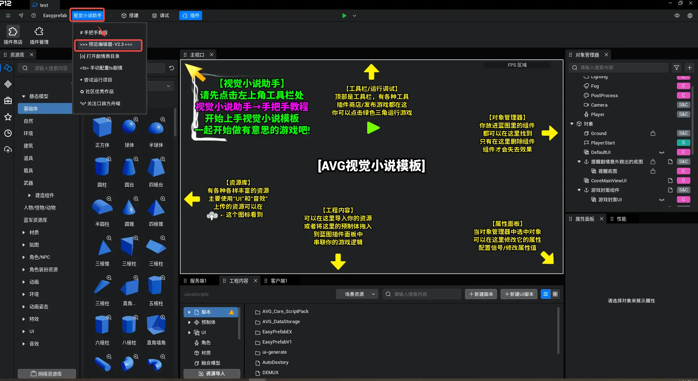Expand the UI folder in project content

[189, 333]
